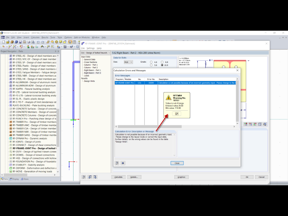Click Cancel in RF-FRAME-JOINT Pro window
This screenshot has width=288, height=216.
pos(261,177)
